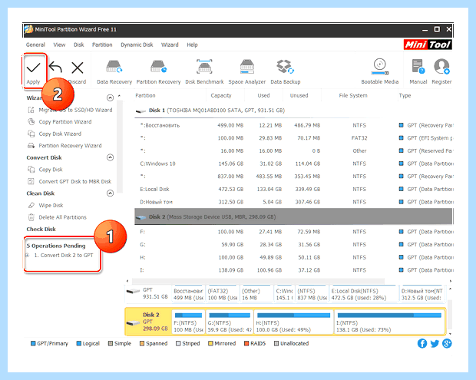Sort by the File System column header
Screen dimensions: 476x380
pos(353,95)
